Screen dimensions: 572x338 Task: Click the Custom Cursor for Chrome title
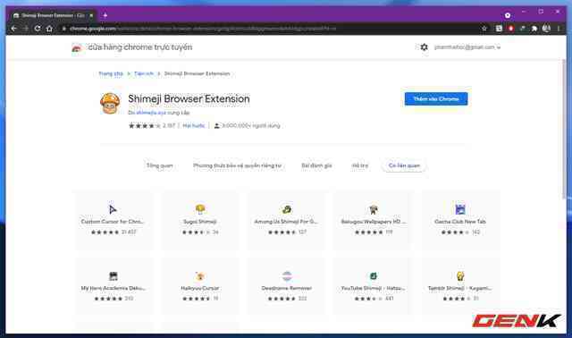coord(113,222)
